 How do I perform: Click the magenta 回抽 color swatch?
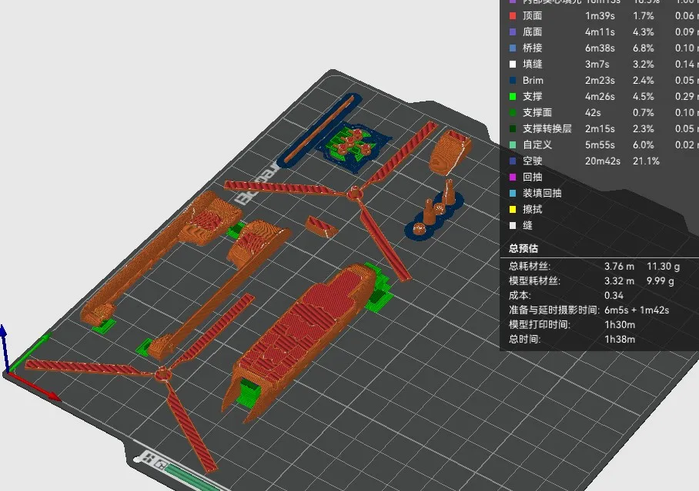(x=513, y=177)
